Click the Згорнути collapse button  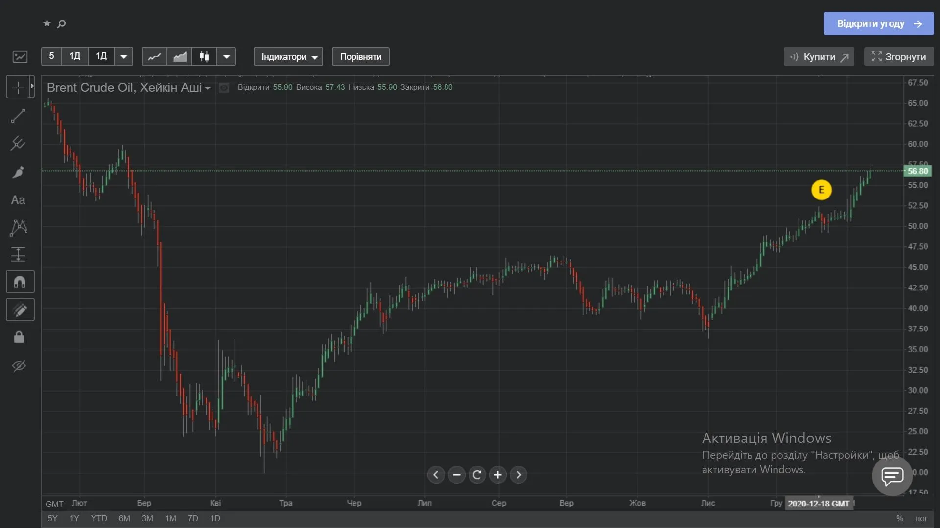(899, 57)
